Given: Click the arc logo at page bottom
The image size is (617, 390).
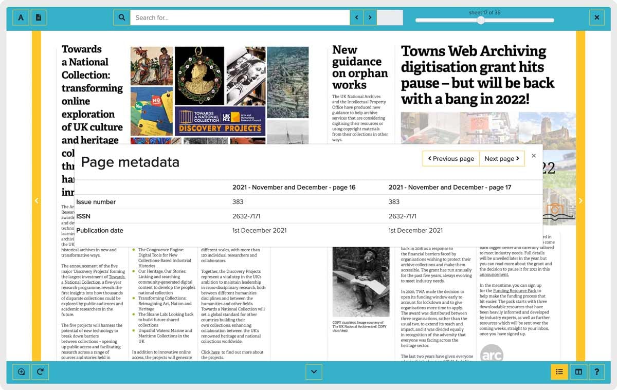Looking at the screenshot, I should [492, 354].
